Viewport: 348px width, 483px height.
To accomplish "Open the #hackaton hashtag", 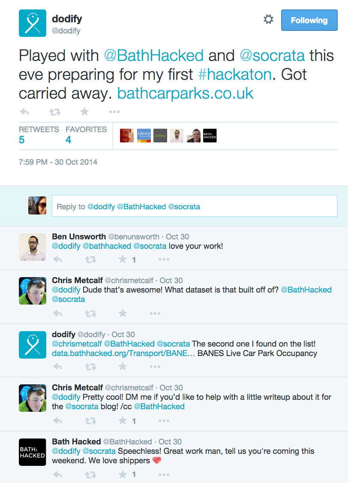I will [x=235, y=75].
